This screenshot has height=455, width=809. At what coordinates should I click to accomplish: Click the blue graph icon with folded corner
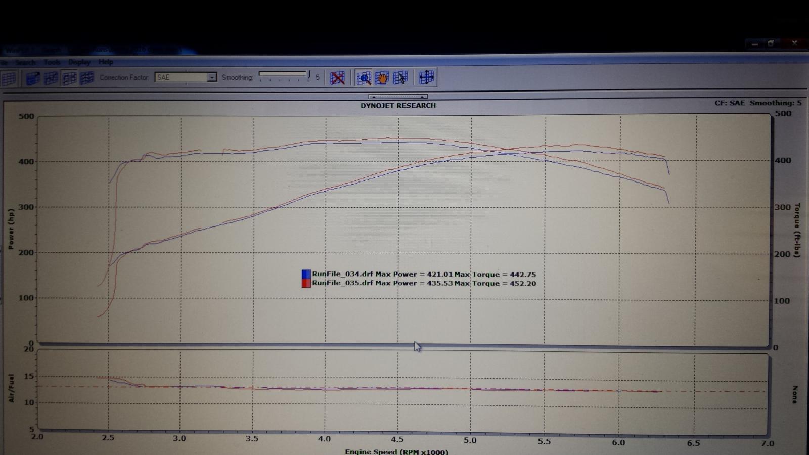33,78
